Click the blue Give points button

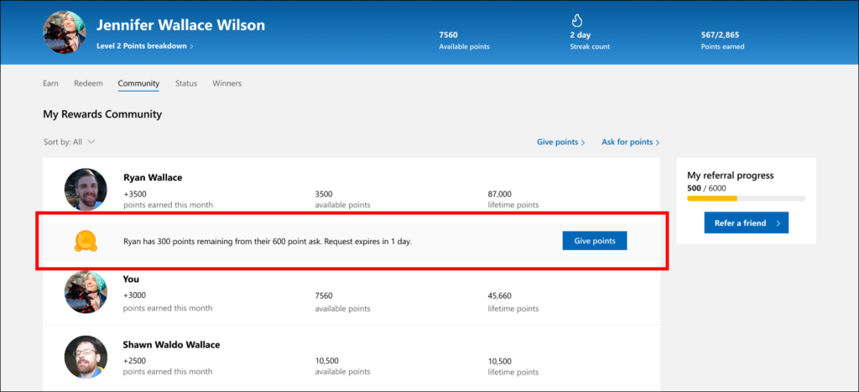[x=595, y=241]
